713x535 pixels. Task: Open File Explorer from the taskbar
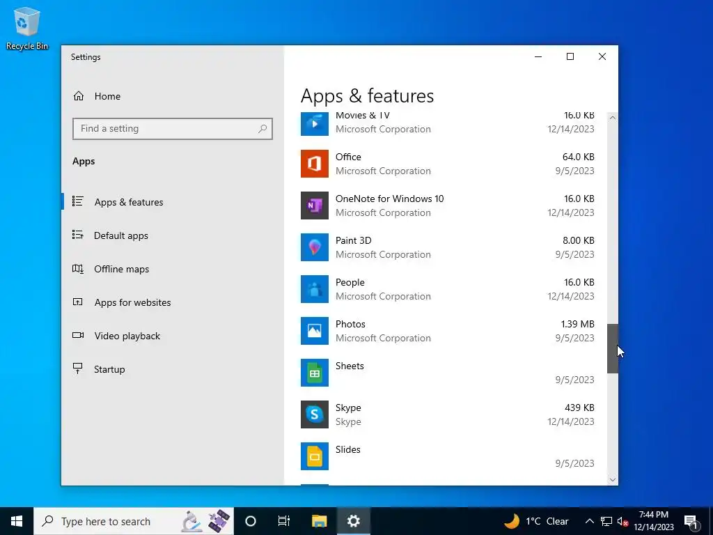click(319, 521)
